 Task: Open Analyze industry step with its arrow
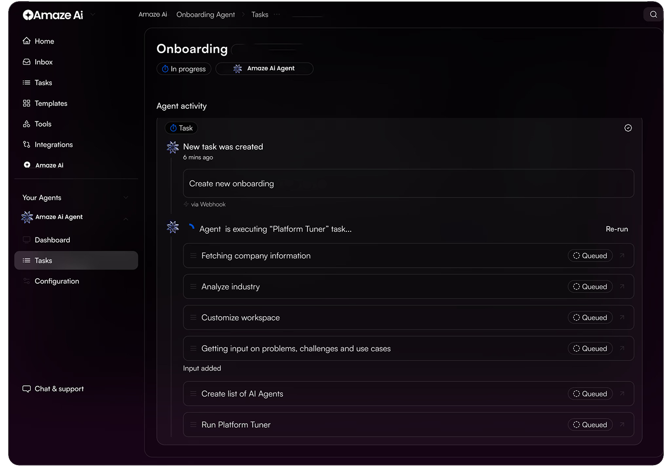(622, 287)
